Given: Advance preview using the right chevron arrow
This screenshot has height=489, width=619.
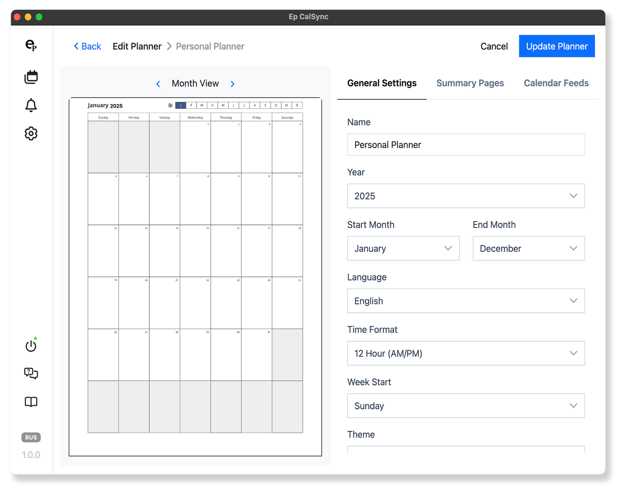Looking at the screenshot, I should [x=233, y=83].
